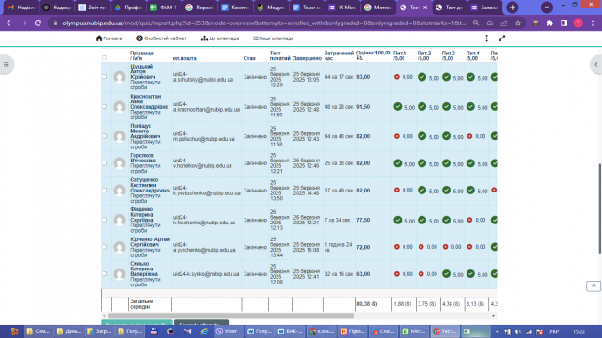Open the page three-dot actions menu

(x=487, y=38)
